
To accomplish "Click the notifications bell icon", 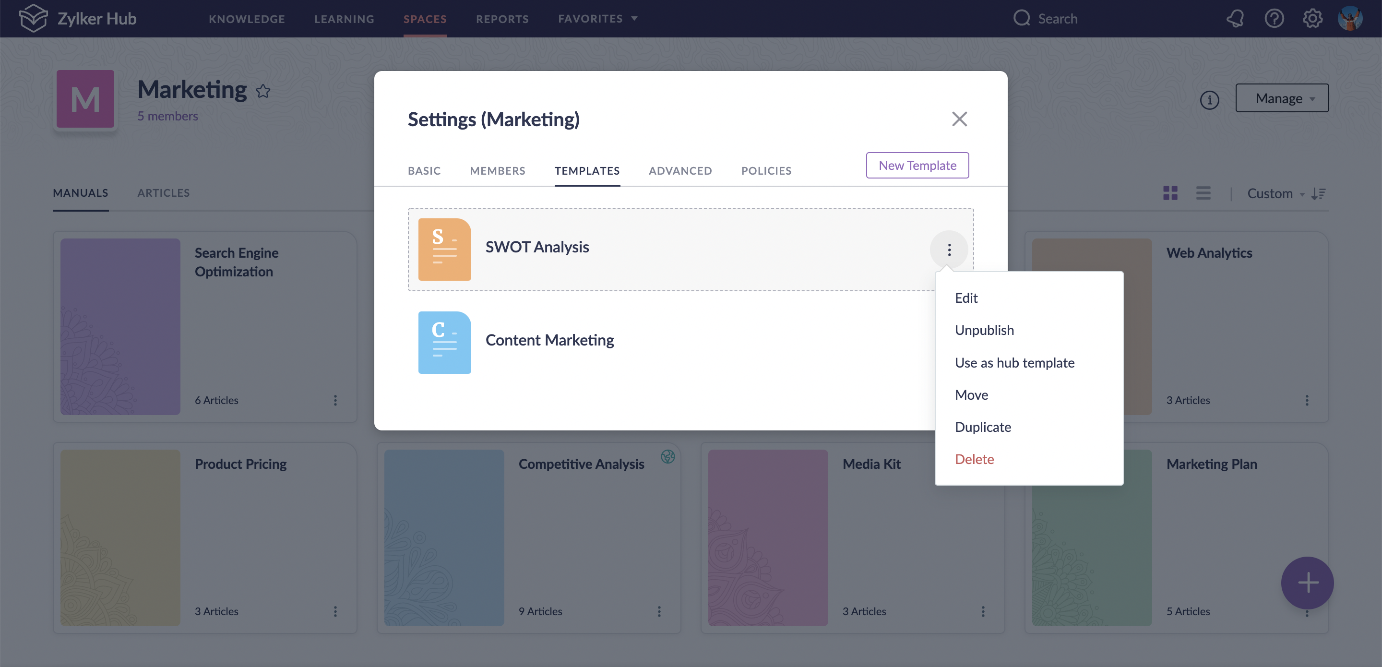I will tap(1235, 19).
